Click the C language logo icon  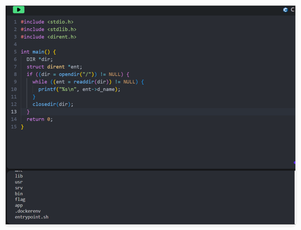tap(285, 10)
